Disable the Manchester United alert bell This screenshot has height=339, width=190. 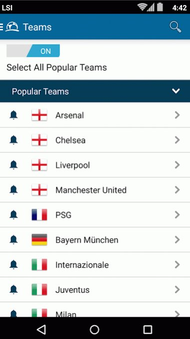[x=13, y=190]
